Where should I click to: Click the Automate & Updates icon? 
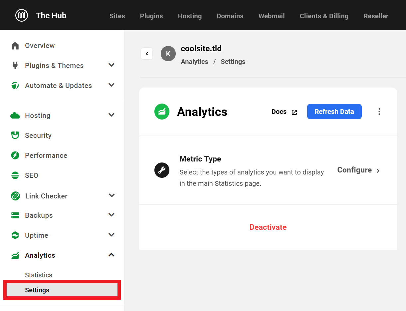(x=15, y=86)
